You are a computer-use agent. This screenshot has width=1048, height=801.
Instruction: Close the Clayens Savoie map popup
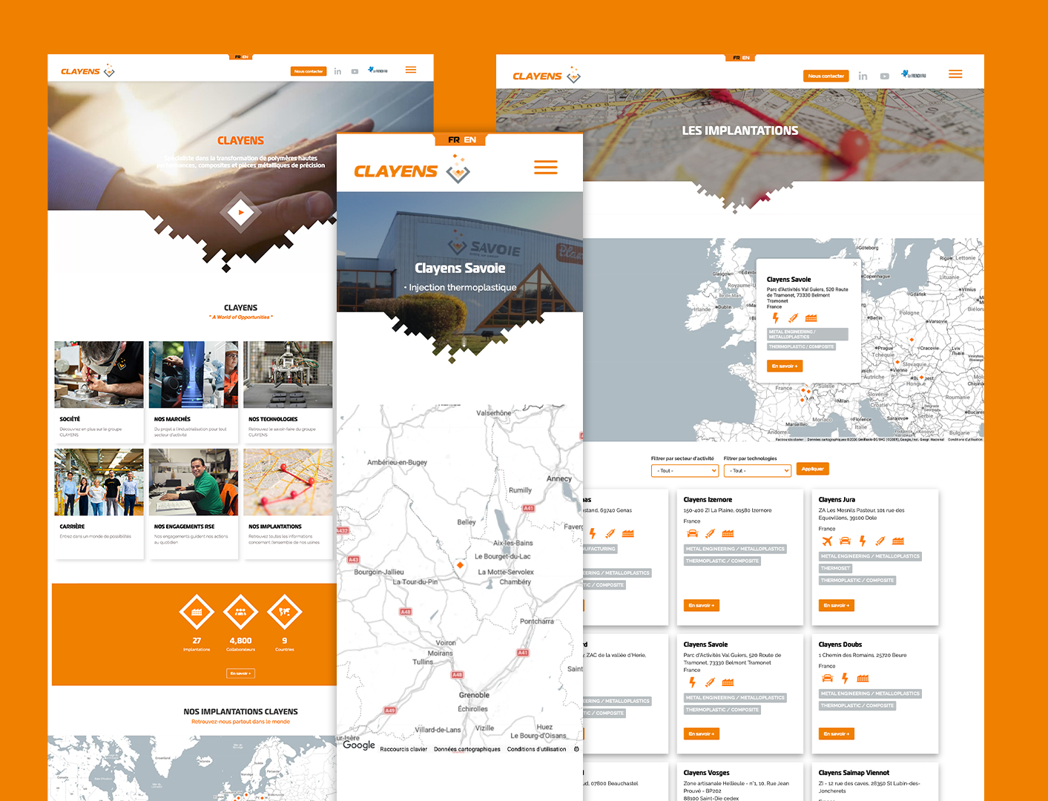coord(855,263)
